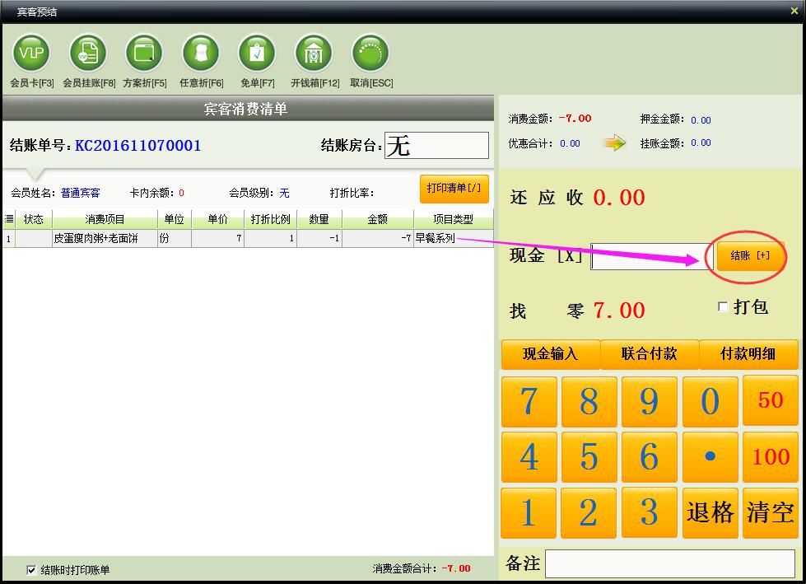Open the 会员卡[F3] member card icon
The image size is (806, 584).
pyautogui.click(x=31, y=53)
